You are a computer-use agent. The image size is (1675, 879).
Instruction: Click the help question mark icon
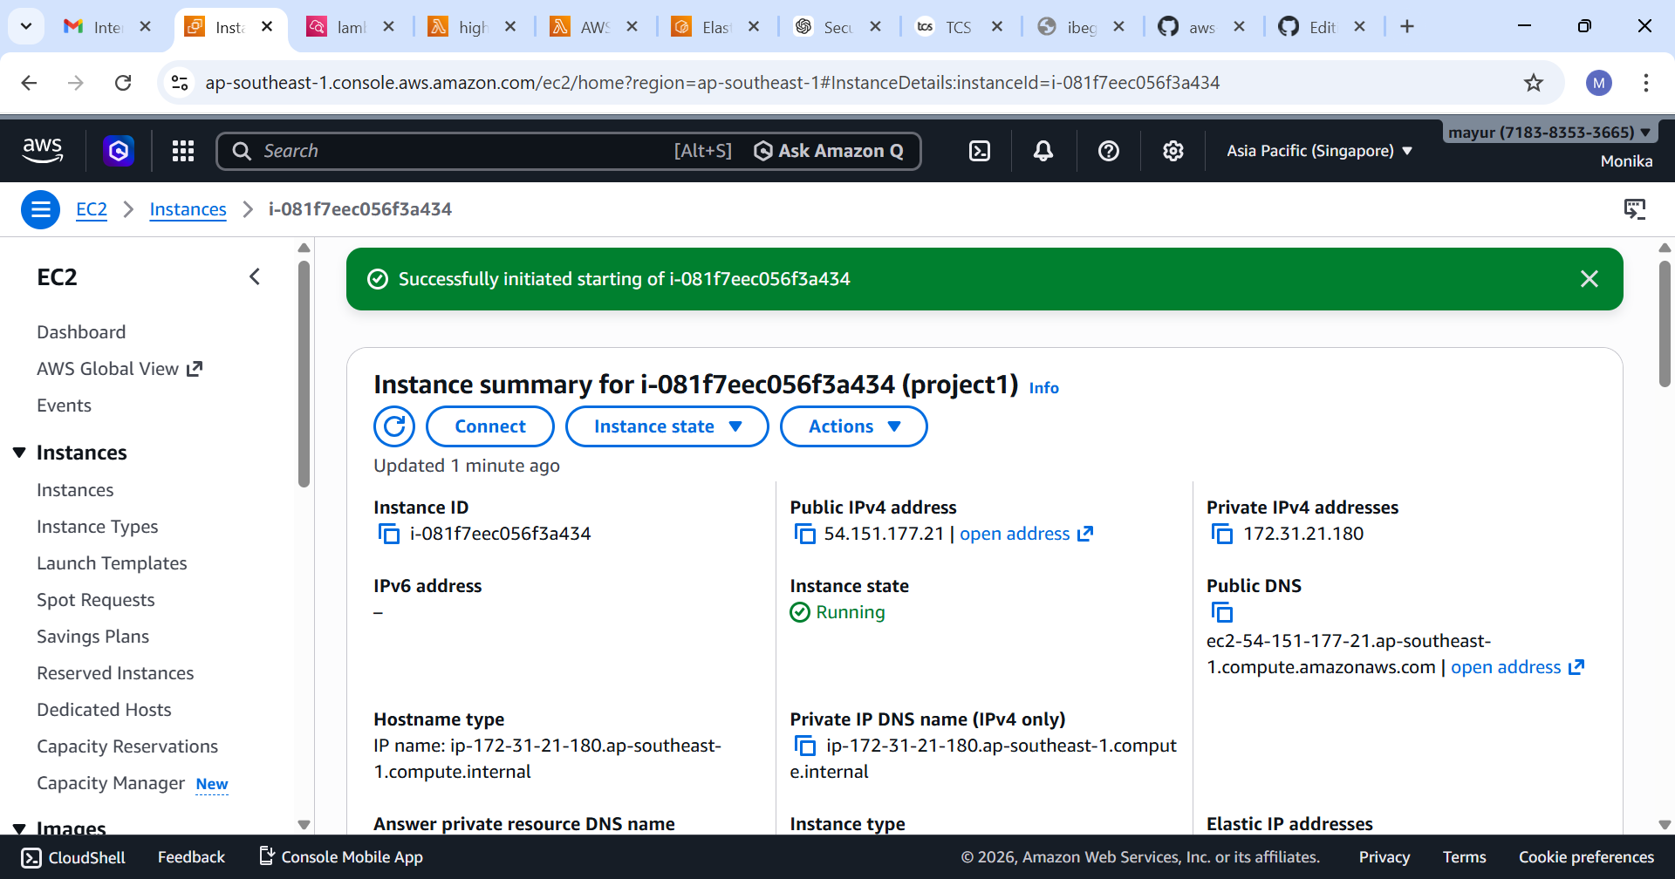pyautogui.click(x=1108, y=150)
